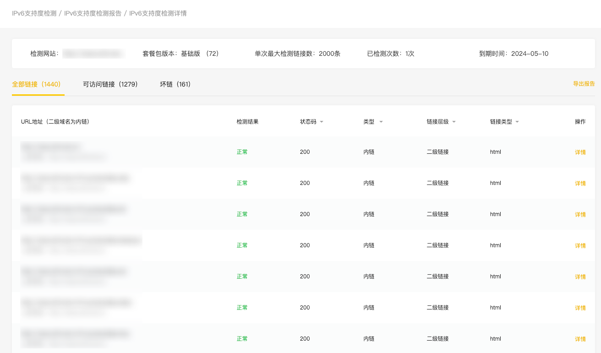Screen dimensions: 601x353
Task: Select the 可访问链接 (1279) tab
Action: coord(110,84)
